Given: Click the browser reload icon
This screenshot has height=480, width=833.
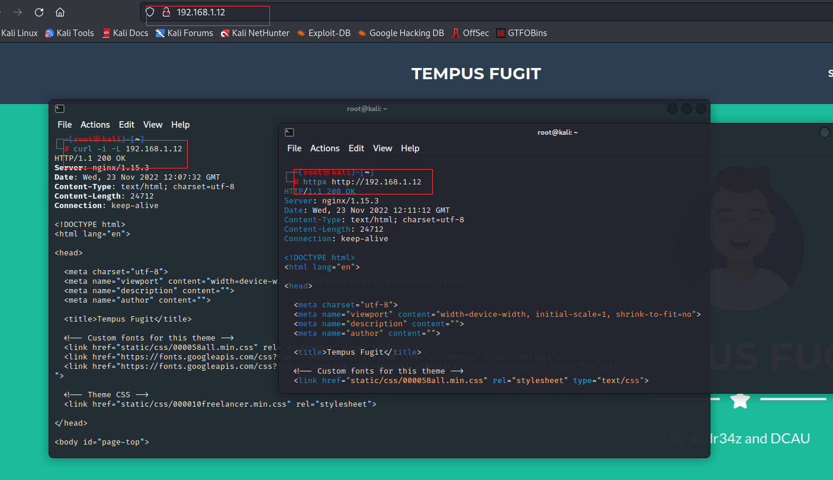Looking at the screenshot, I should [x=39, y=12].
